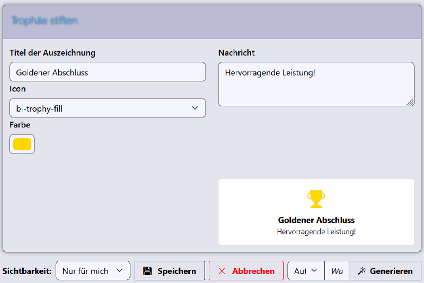The height and width of the screenshot is (283, 424).
Task: Click the 'Nachricht' label
Action: pos(236,52)
